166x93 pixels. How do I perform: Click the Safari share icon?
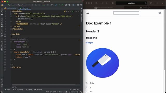coord(151,3)
